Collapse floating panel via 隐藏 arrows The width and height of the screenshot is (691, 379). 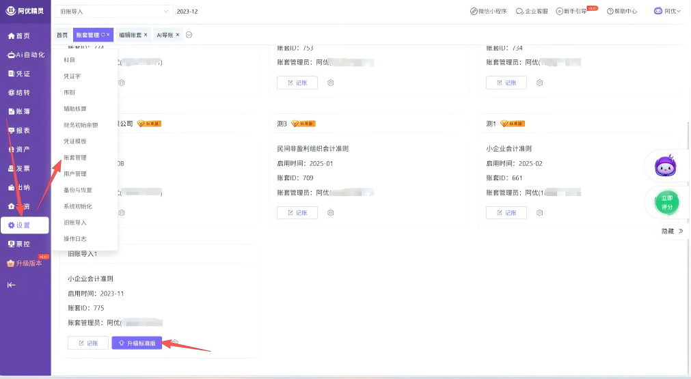(680, 231)
